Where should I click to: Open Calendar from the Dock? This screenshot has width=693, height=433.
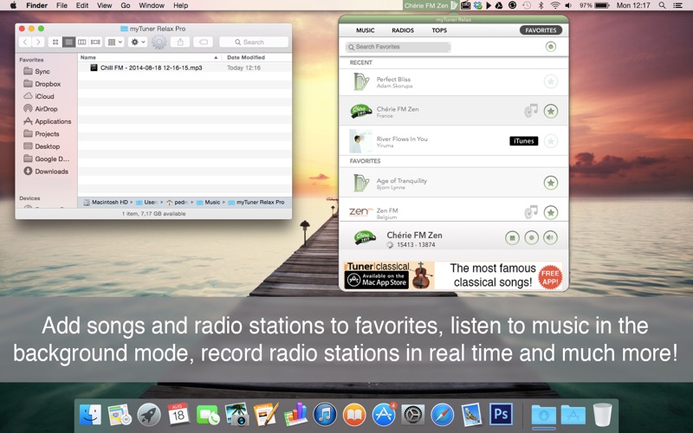[x=178, y=415]
